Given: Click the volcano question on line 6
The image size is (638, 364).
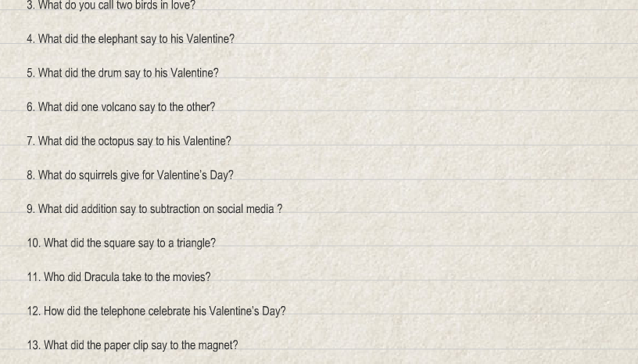Looking at the screenshot, I should pyautogui.click(x=121, y=107).
